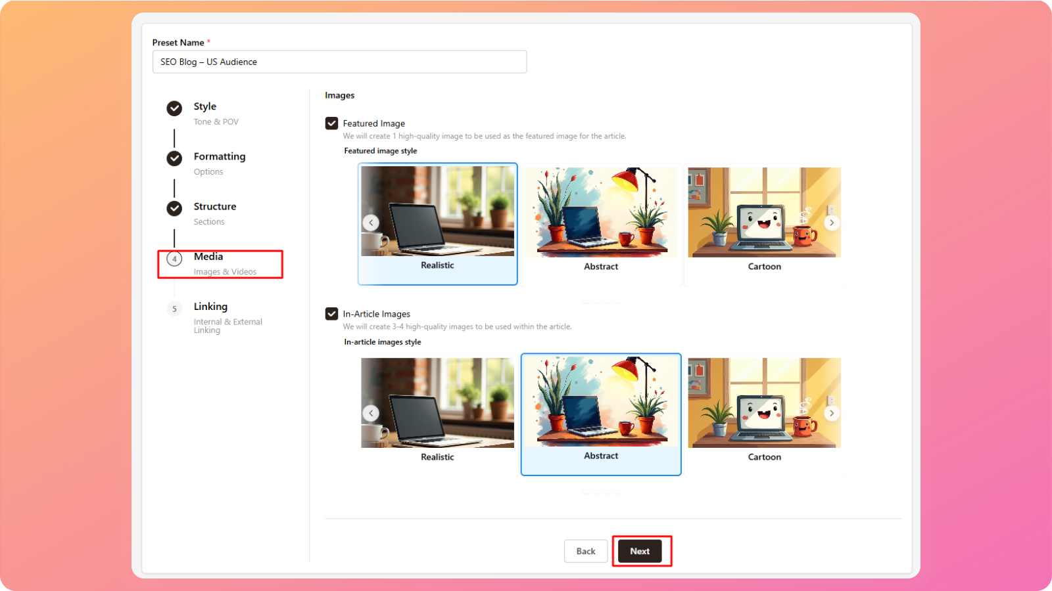Uncheck the Featured Image checkbox
This screenshot has width=1052, height=591.
(332, 123)
